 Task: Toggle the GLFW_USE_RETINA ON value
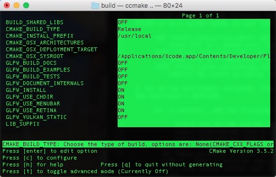[x=121, y=110]
